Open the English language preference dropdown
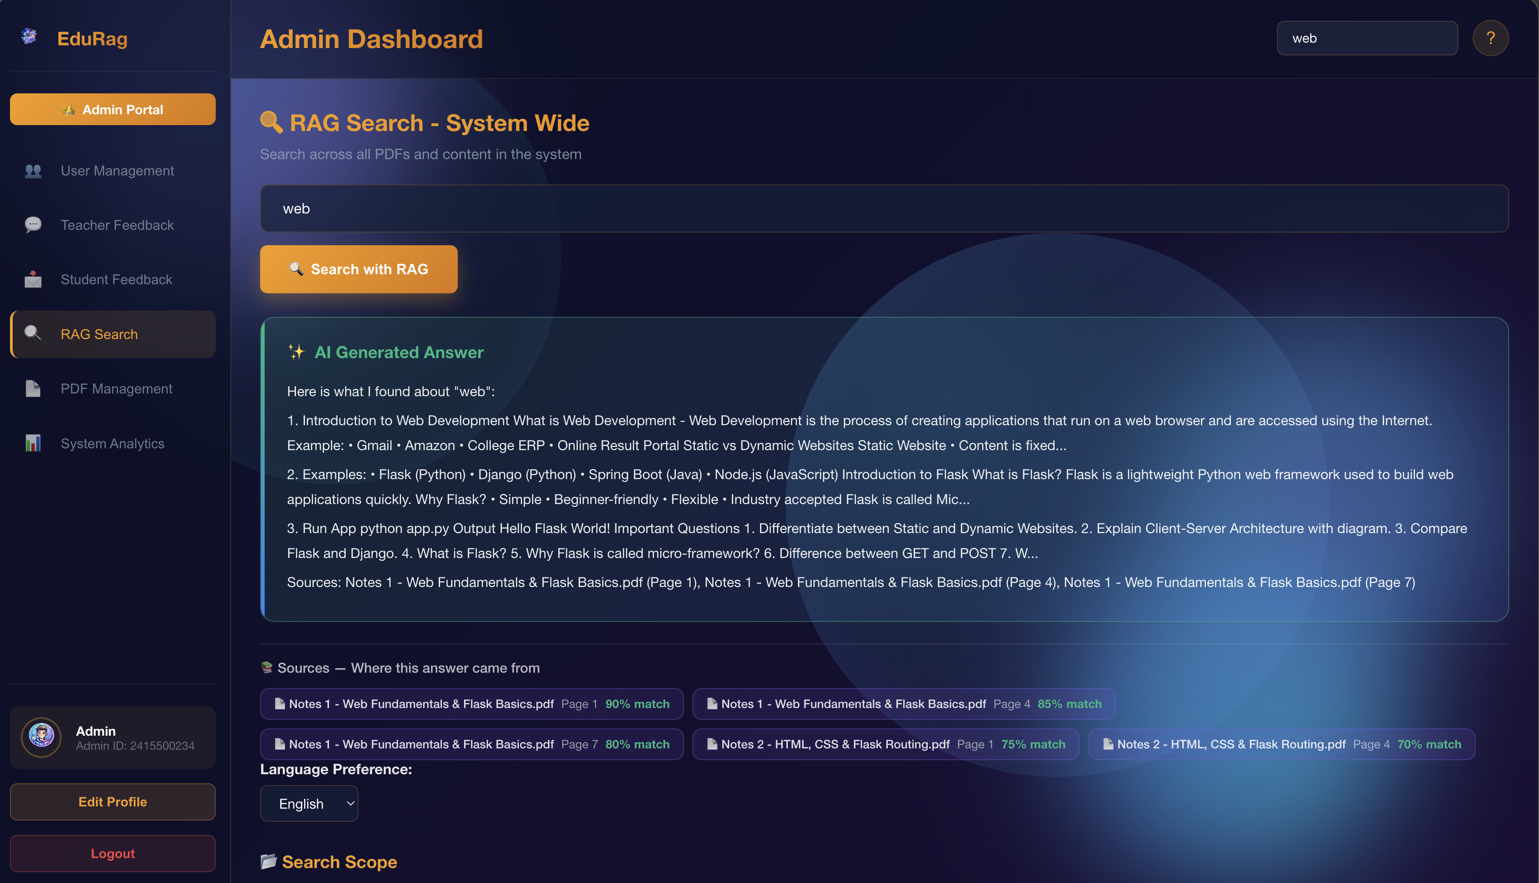The height and width of the screenshot is (883, 1539). 309,804
